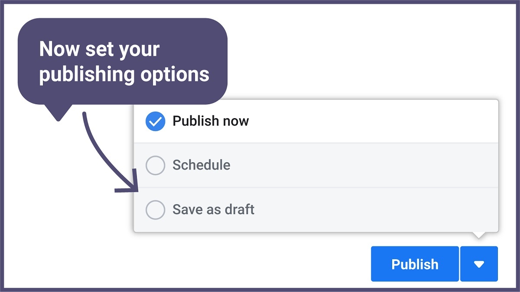
Task: Select the Schedule radio circle
Action: [x=155, y=165]
